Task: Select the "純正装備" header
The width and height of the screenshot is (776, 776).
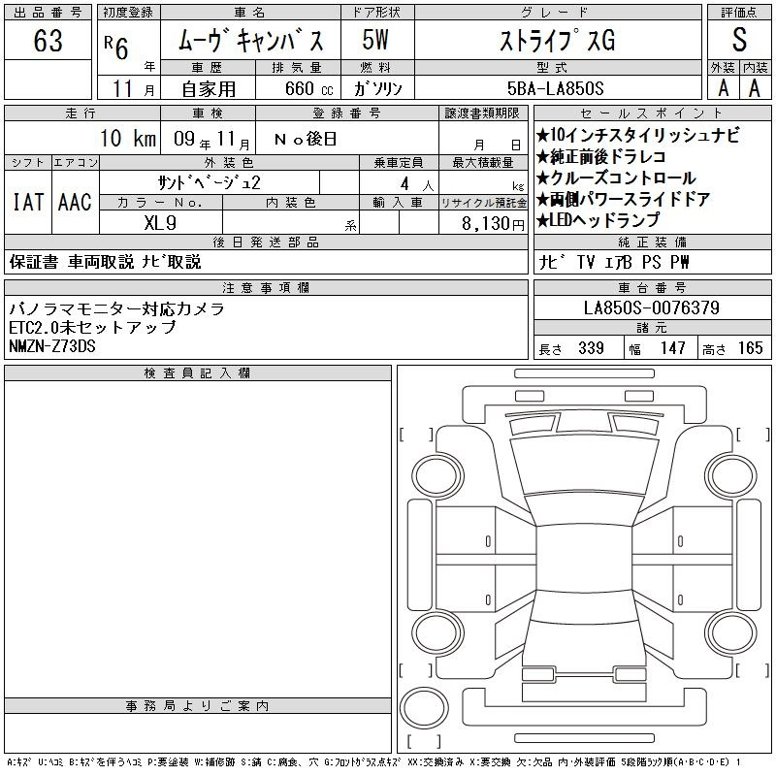Action: coord(652,242)
